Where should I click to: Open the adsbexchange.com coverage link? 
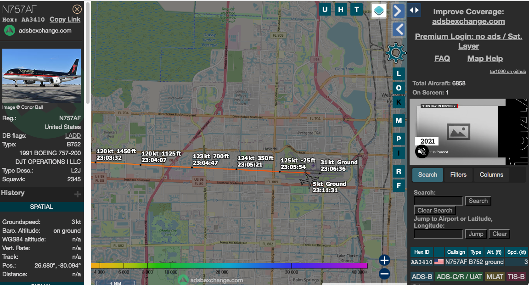tap(468, 21)
